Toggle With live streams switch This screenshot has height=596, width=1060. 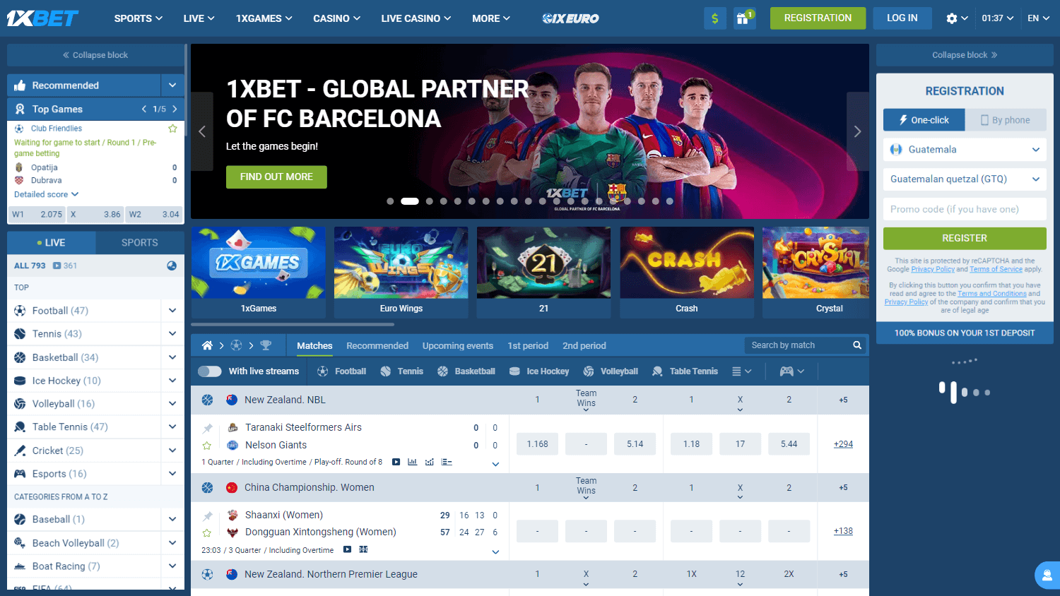[209, 371]
